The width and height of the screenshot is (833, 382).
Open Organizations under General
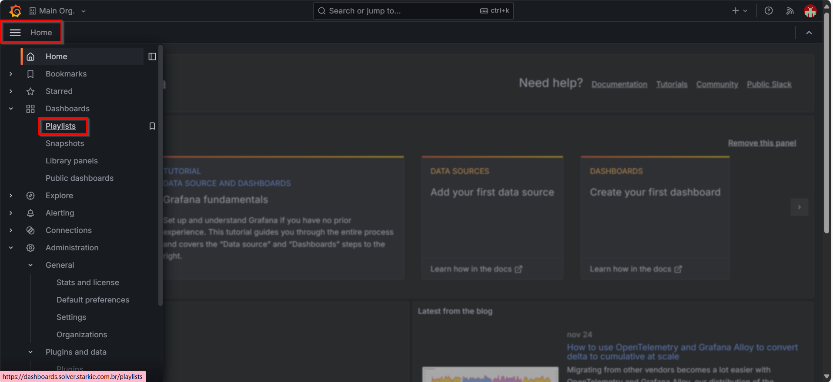82,335
